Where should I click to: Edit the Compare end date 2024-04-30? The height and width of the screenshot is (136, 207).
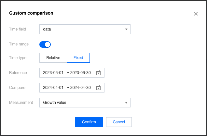pos(81,88)
